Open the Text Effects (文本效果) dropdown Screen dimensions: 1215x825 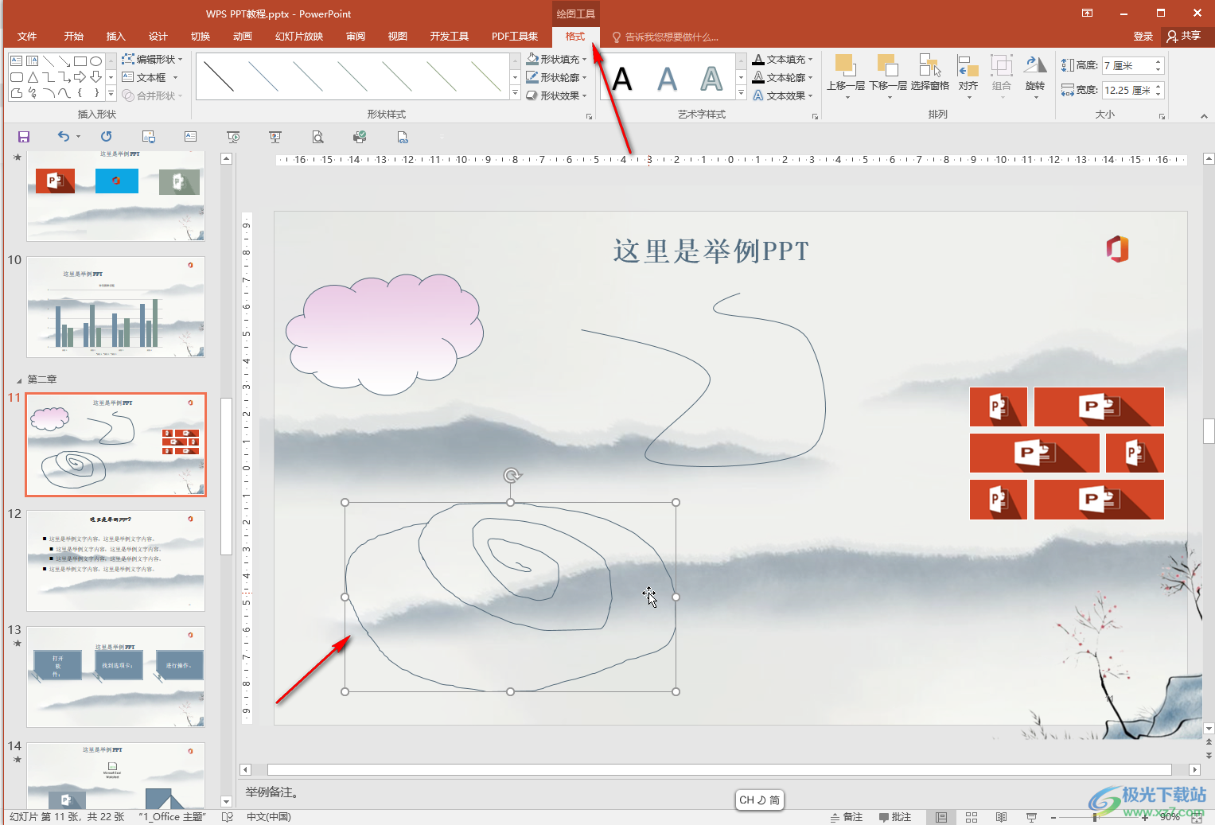tap(783, 95)
